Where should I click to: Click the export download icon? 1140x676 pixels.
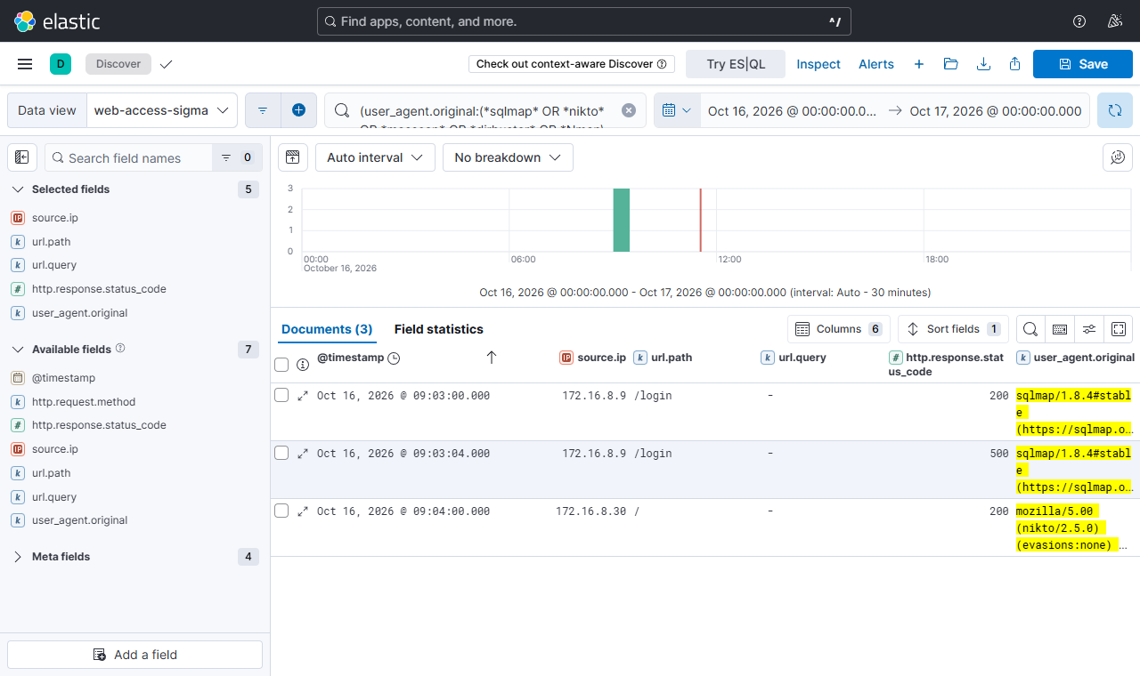pos(983,64)
